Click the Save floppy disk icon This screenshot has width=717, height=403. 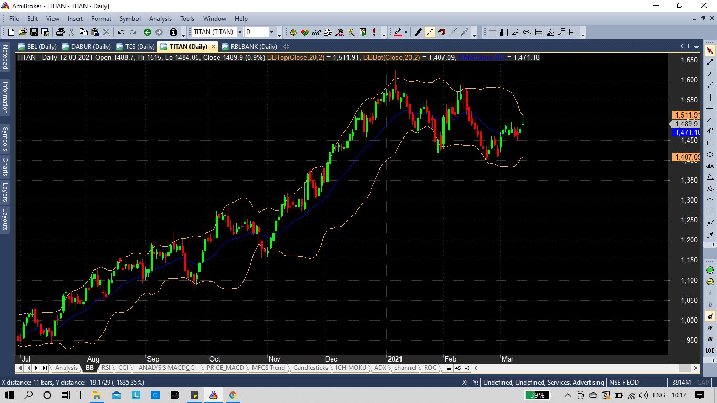(34, 32)
